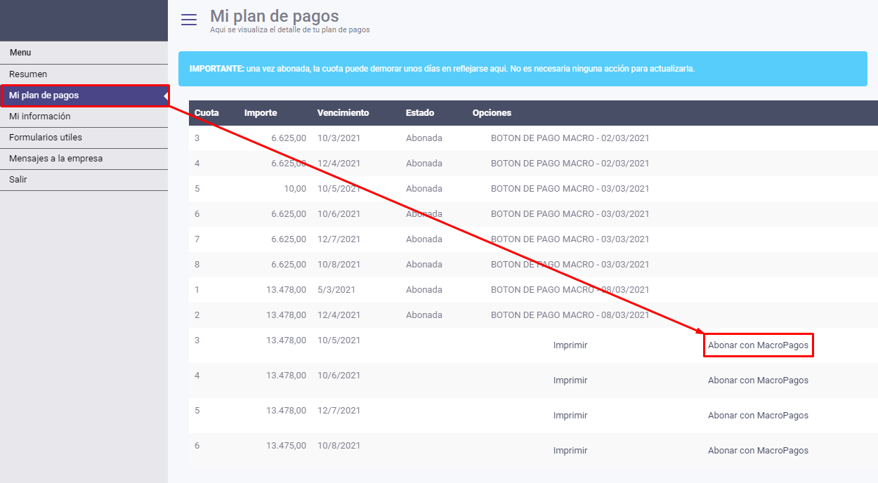Click the Vencimiento column header
The width and height of the screenshot is (878, 483).
(343, 113)
